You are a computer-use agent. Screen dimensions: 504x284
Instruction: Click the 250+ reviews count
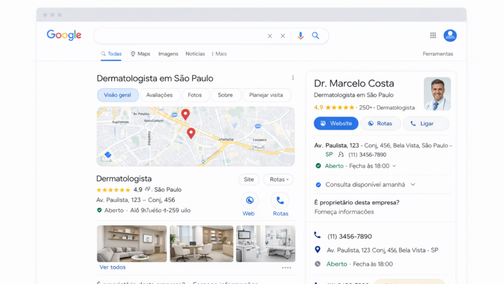[x=366, y=107]
